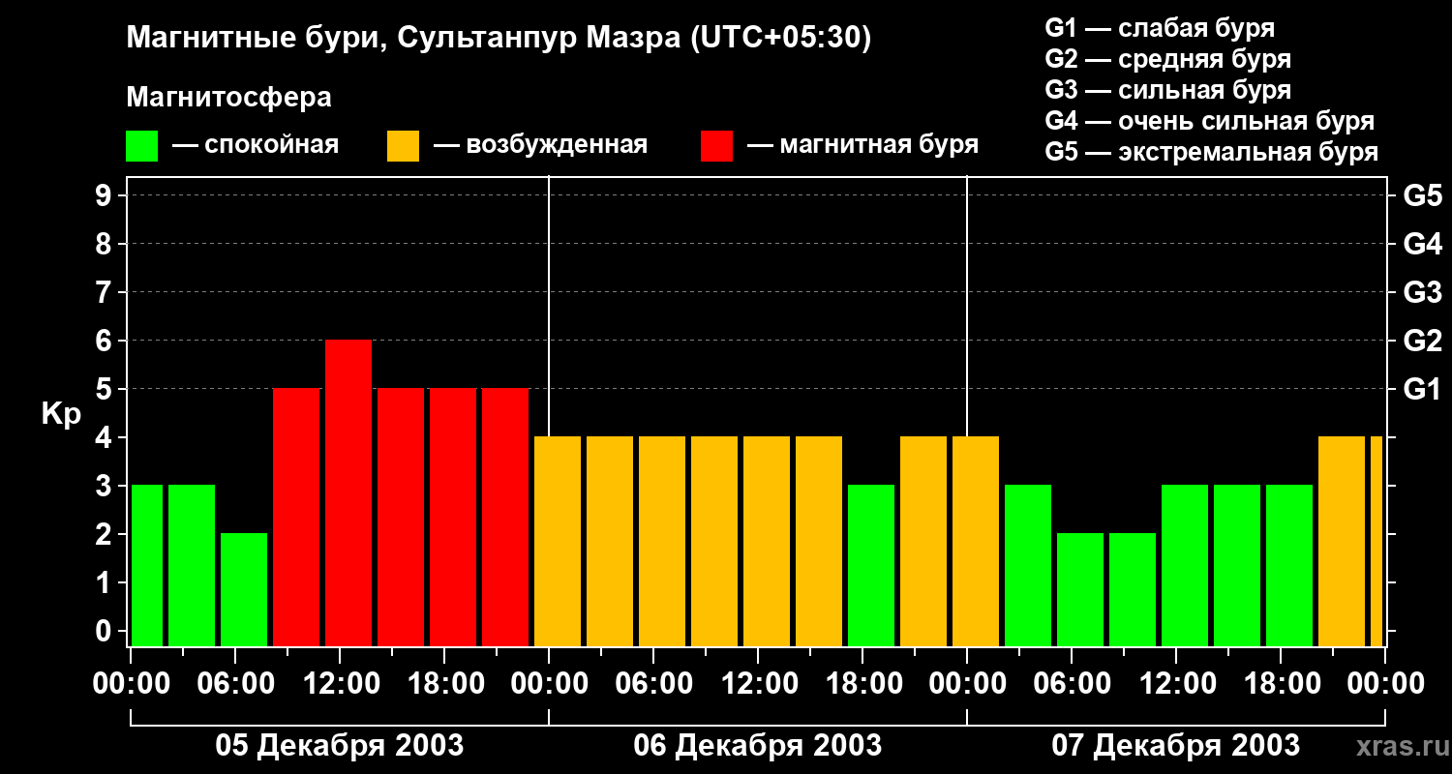The image size is (1452, 774).
Task: Click the red bar just before the Kp 6 bar
Action: [296, 517]
